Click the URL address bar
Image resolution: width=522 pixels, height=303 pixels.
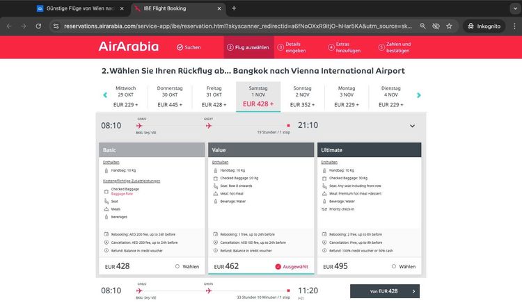pos(237,26)
